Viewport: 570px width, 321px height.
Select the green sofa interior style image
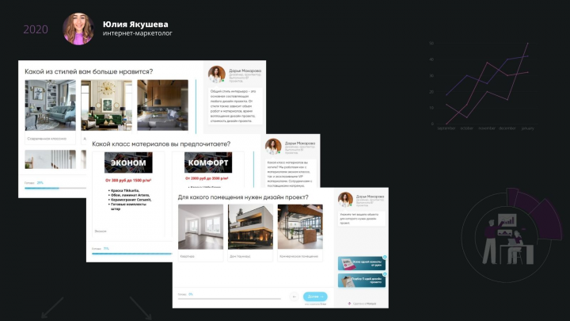(x=107, y=105)
